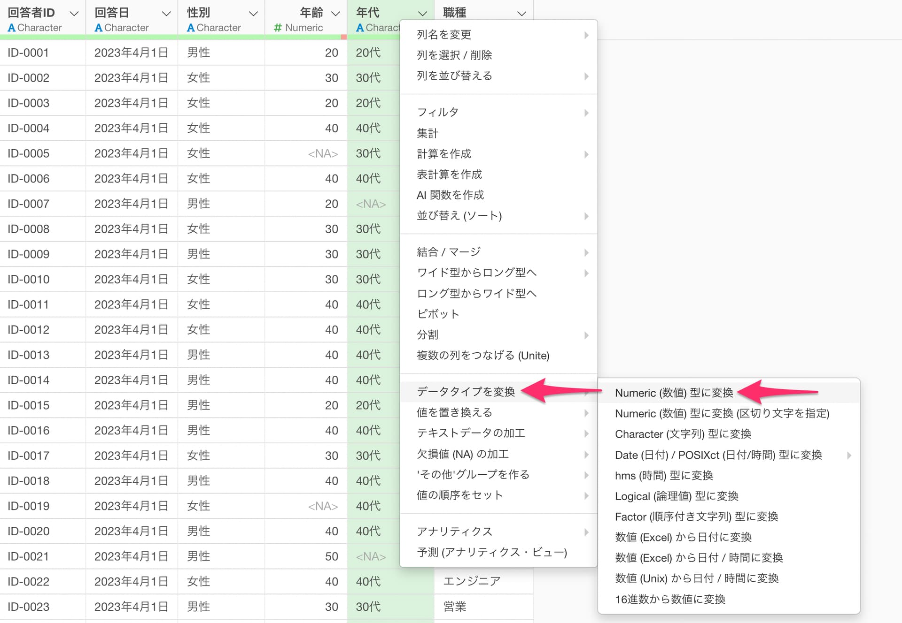
Task: Choose Character (文字列) 型に変換
Action: point(683,434)
